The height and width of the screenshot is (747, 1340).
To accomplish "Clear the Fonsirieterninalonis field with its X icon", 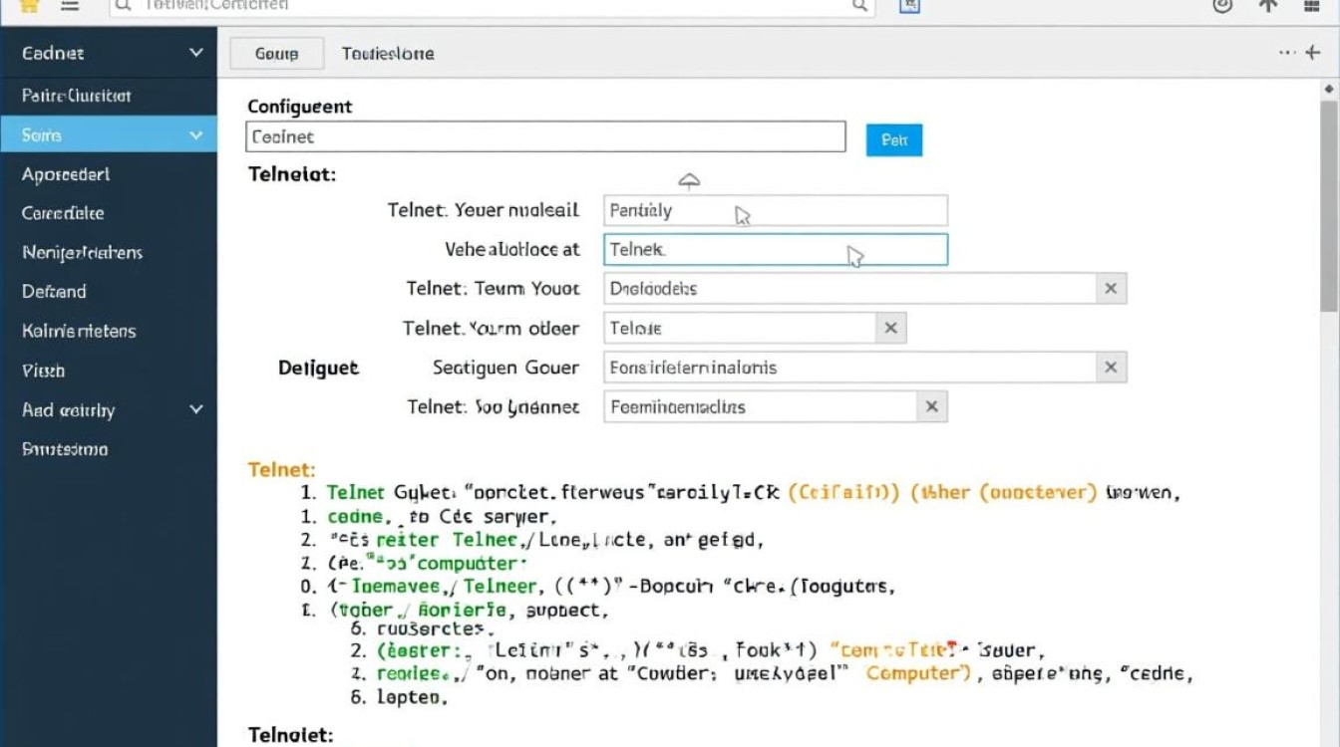I will coord(1111,368).
